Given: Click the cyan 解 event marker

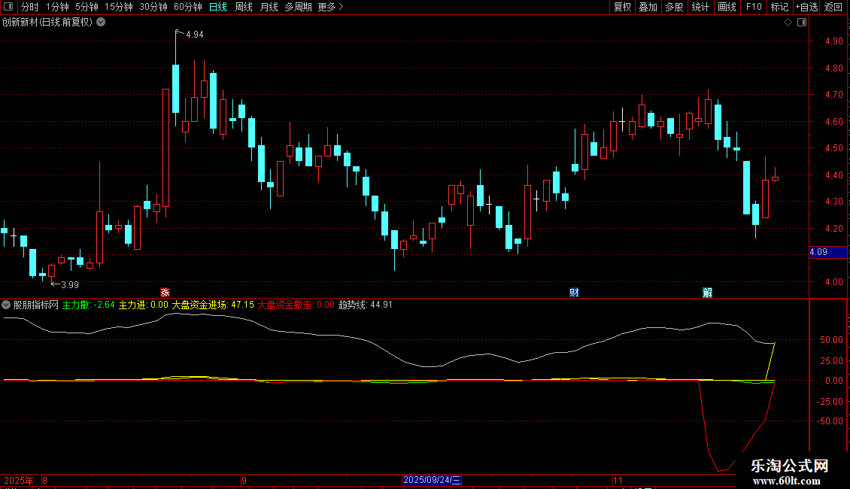Looking at the screenshot, I should (707, 292).
